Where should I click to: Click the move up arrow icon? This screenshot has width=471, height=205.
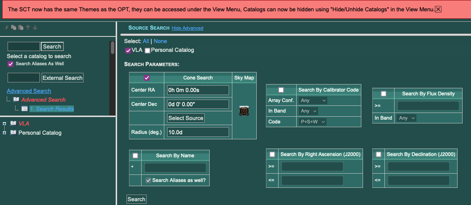coord(28,28)
